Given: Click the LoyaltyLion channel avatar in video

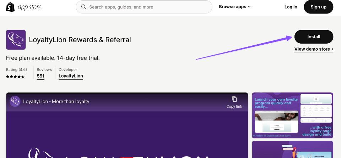Looking at the screenshot, I should (x=15, y=101).
